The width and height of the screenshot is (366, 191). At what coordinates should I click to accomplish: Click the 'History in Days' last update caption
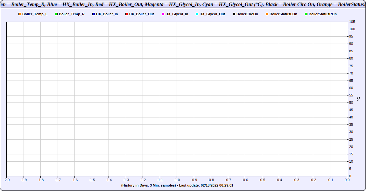(177, 185)
